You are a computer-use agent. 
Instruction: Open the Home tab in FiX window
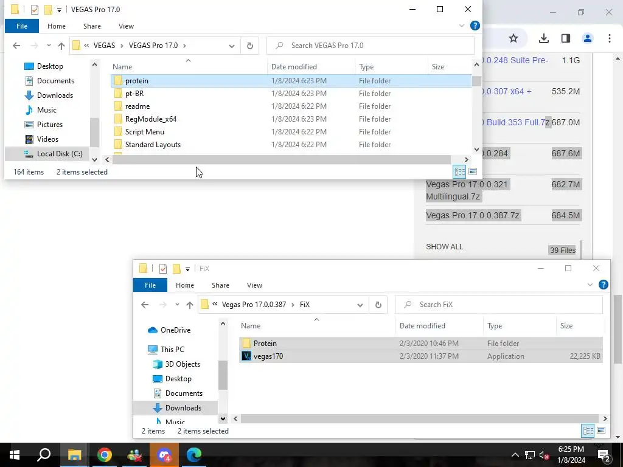[185, 285]
